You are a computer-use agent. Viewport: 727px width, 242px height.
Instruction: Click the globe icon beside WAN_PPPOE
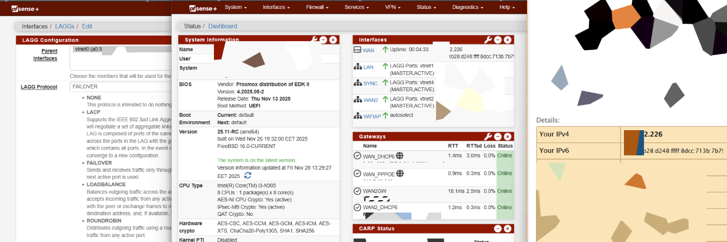(400, 174)
